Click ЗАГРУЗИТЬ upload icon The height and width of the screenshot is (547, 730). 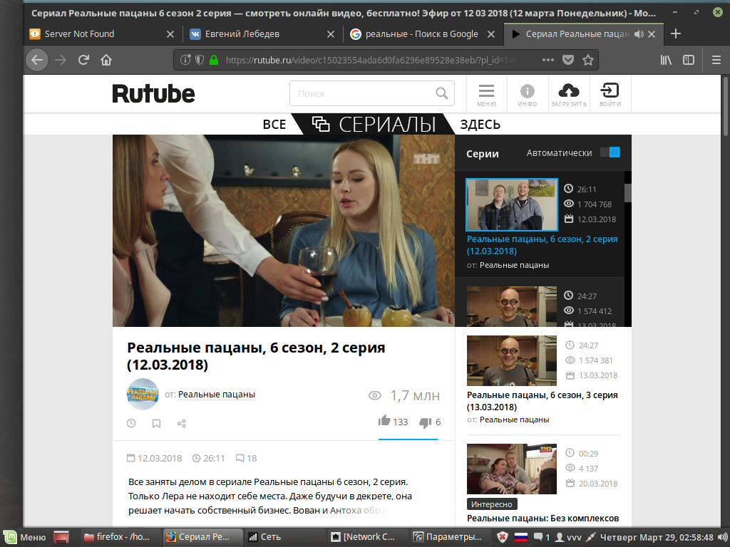tap(569, 95)
